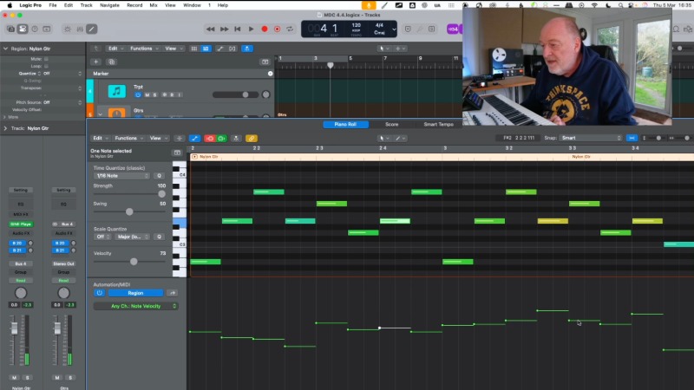Image resolution: width=694 pixels, height=390 pixels.
Task: Open the Mix menu
Action: (154, 5)
